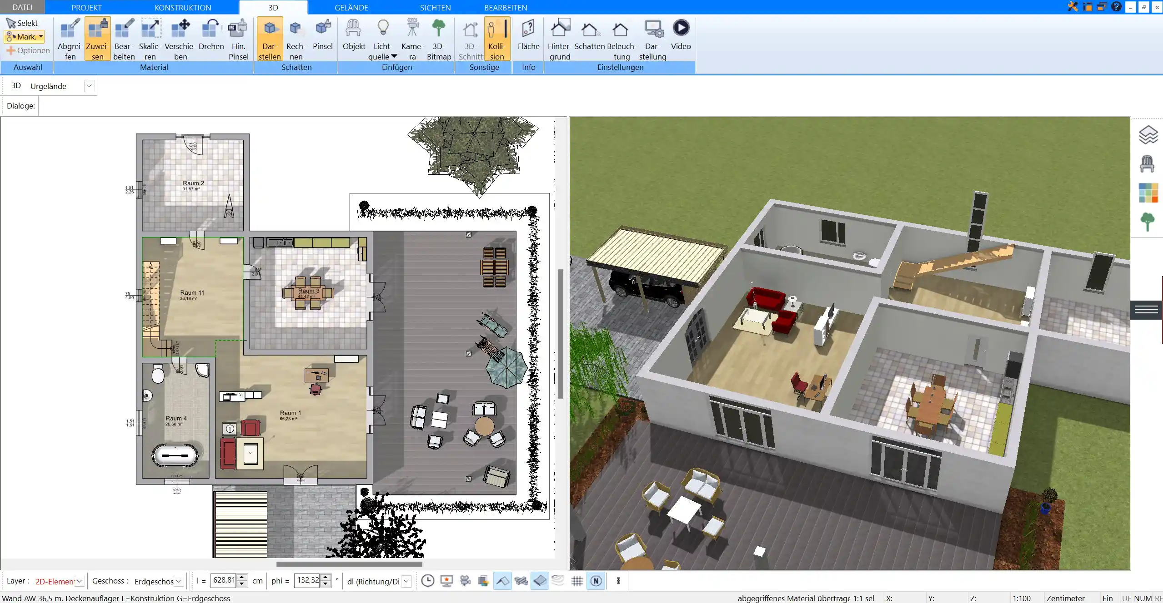Open the Bearbeiten material tool
Image resolution: width=1163 pixels, height=603 pixels.
click(x=124, y=39)
